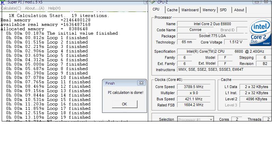This screenshot has width=272, height=153.
Task: Click the Stepping value 6
Action: 264,57
